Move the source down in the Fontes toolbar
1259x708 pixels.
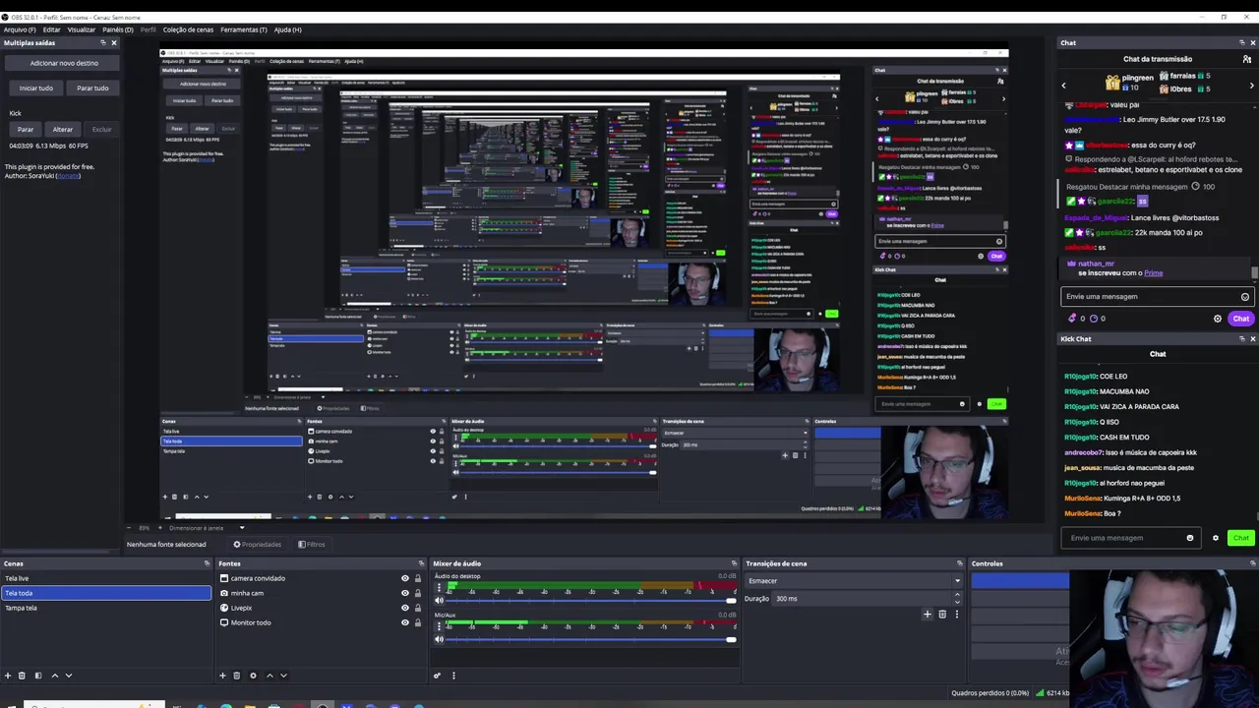click(283, 676)
